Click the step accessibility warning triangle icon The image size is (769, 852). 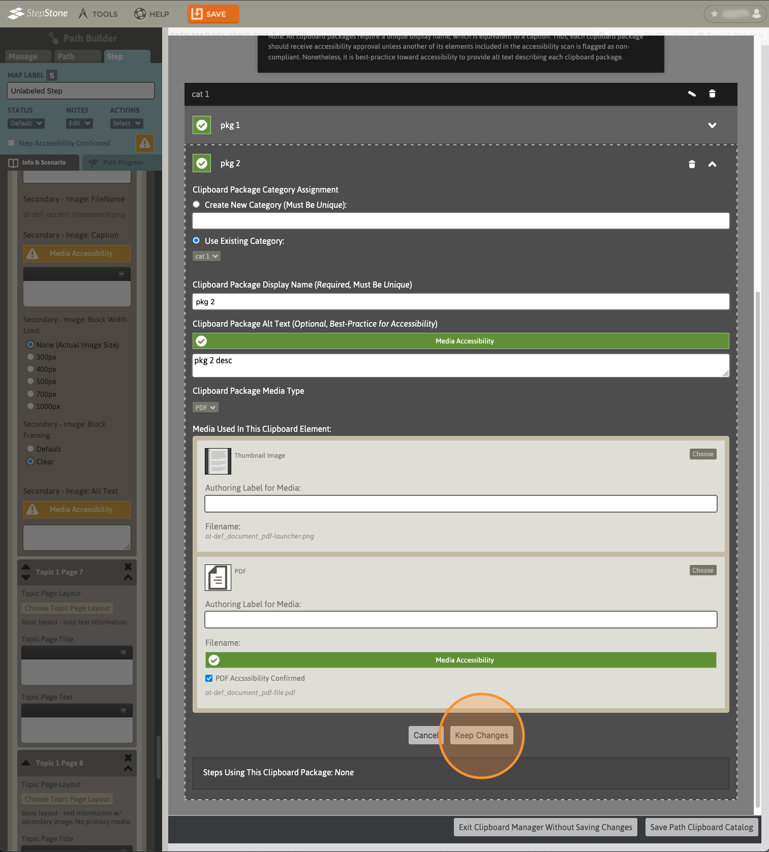[145, 143]
